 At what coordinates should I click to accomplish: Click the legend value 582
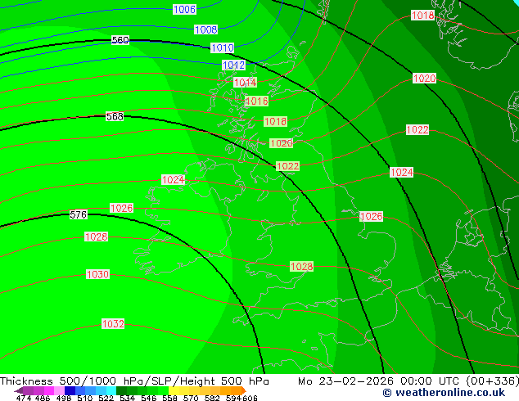point(212,398)
